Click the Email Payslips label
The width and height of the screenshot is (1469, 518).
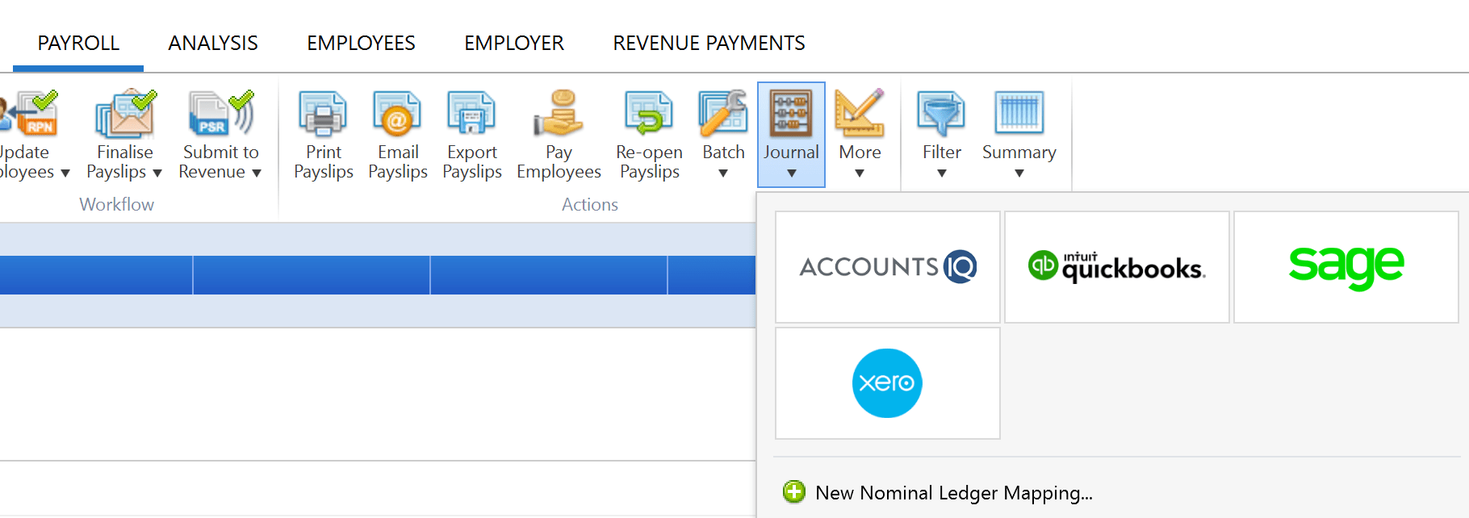398,162
